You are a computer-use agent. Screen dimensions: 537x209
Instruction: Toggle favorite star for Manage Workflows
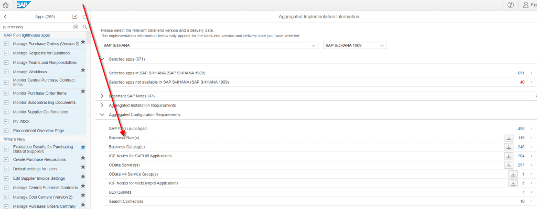(83, 69)
